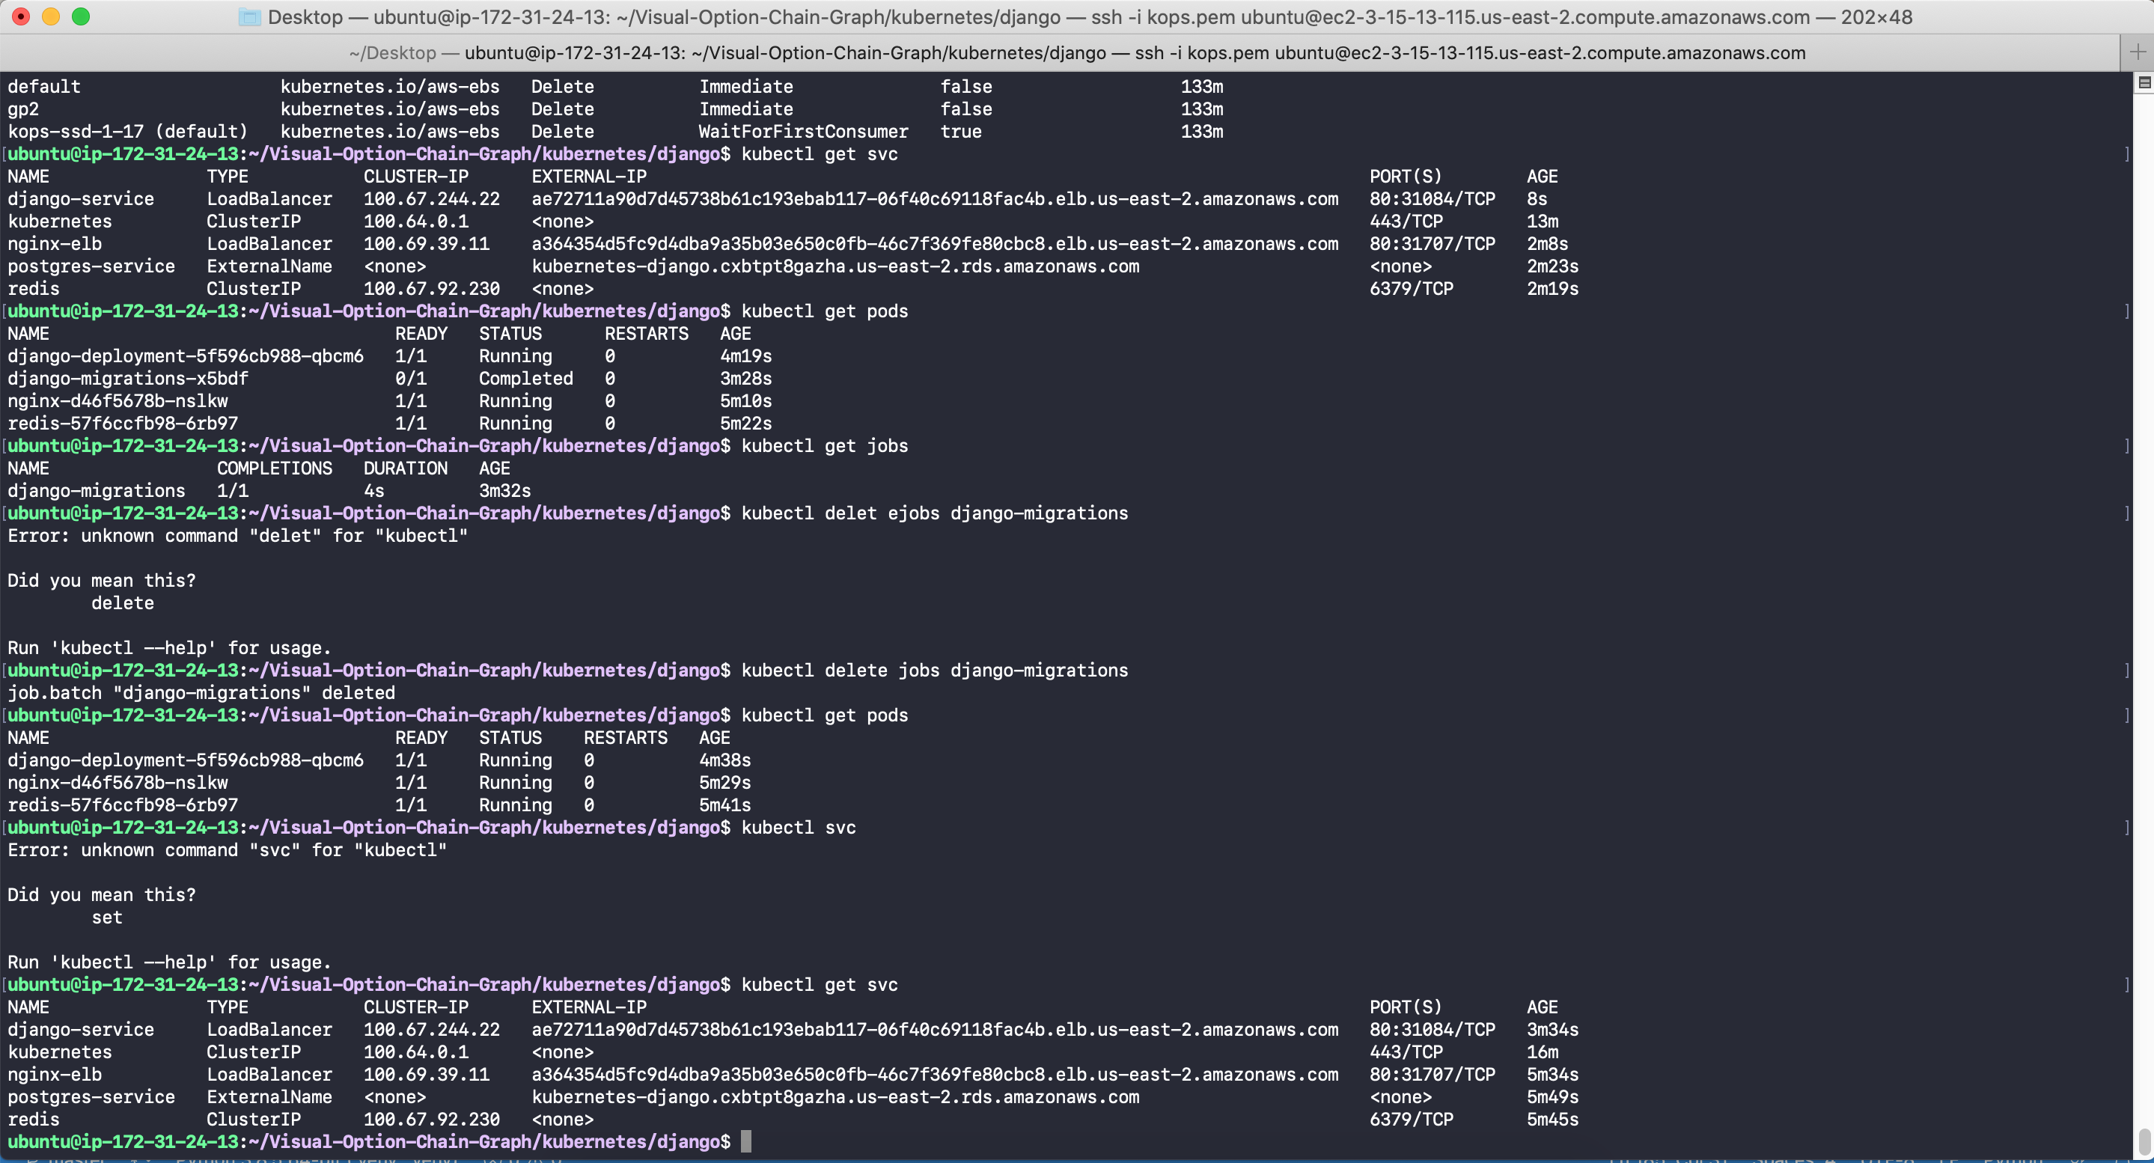The height and width of the screenshot is (1163, 2154).
Task: Click django-service ELB hostname in the last output
Action: [x=934, y=1029]
